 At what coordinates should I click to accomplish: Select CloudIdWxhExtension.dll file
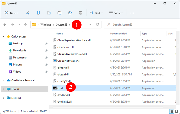(72, 54)
